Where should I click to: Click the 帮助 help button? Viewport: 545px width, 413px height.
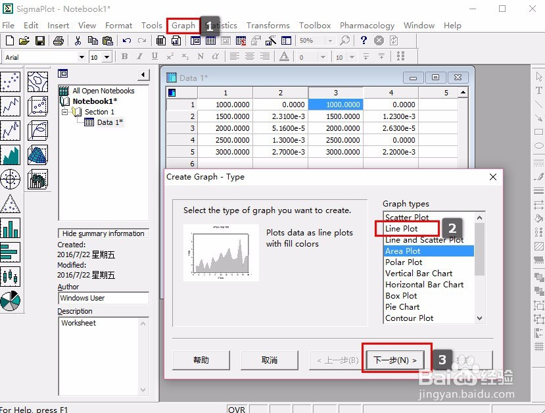click(201, 360)
